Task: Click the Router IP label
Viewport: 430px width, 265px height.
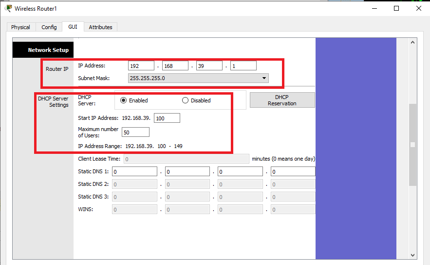Action: [57, 69]
